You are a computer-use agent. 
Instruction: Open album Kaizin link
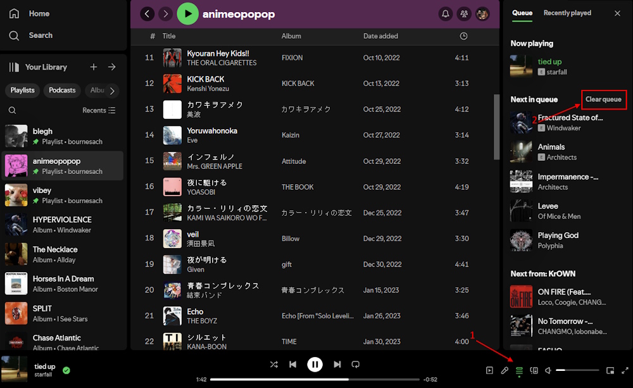click(x=291, y=135)
